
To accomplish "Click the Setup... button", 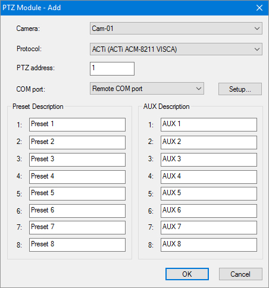I will point(240,89).
